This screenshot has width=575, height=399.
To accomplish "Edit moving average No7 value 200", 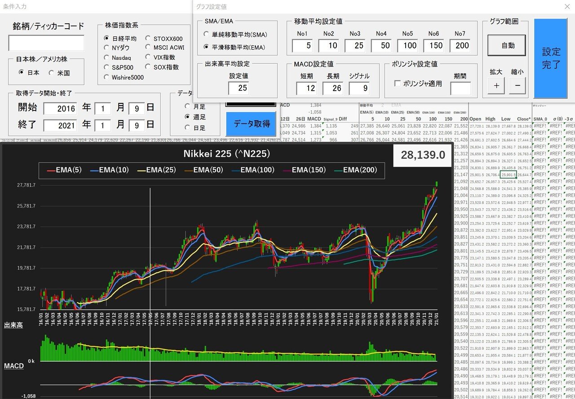I will pyautogui.click(x=460, y=45).
